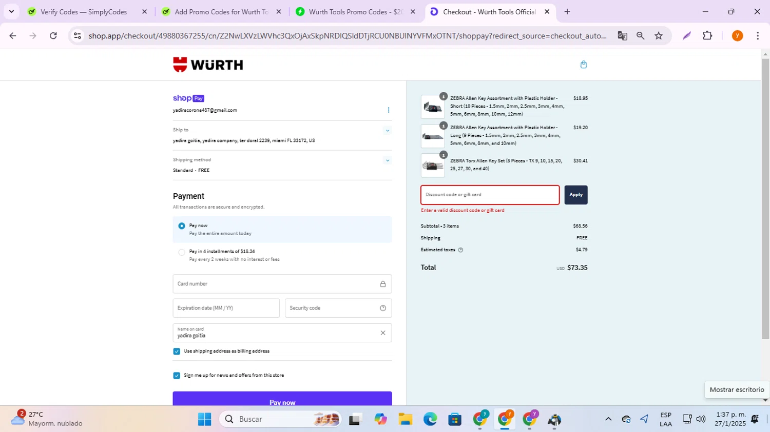Open the Chrome profile avatar
Viewport: 770px width, 432px height.
pos(737,36)
